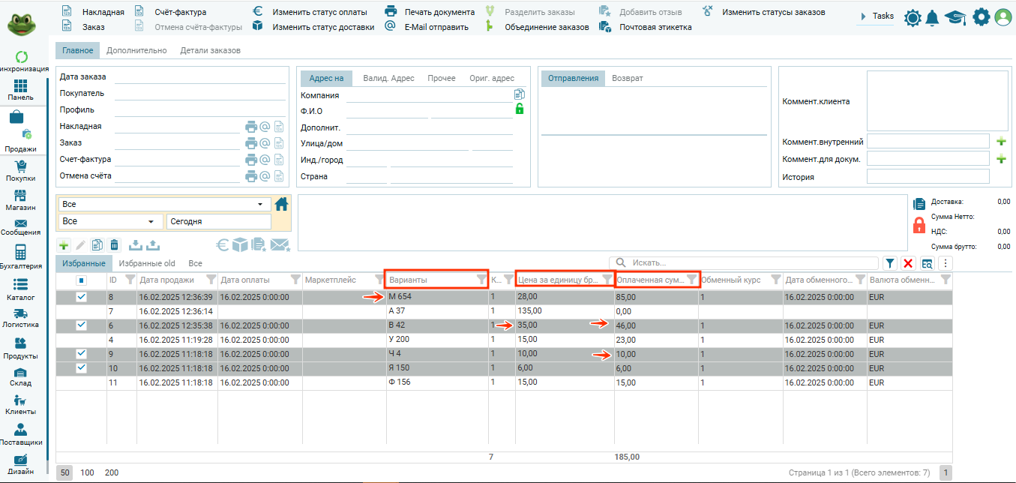Viewport: 1016px width, 483px height.
Task: Click the home icon beside filter dropdowns
Action: 281,204
